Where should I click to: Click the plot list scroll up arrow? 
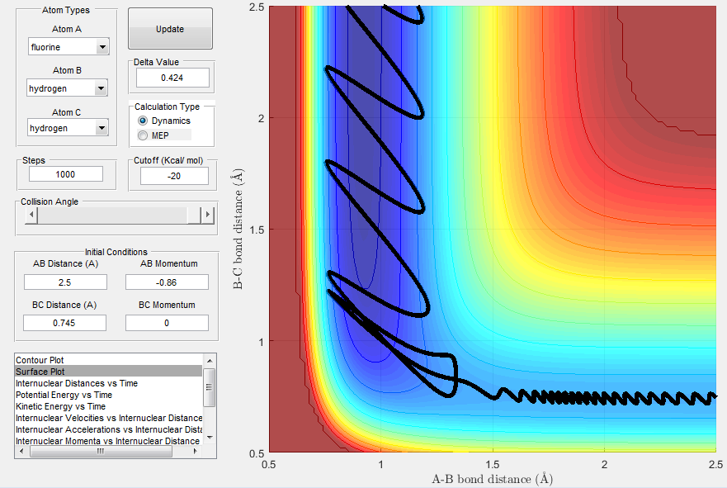click(210, 361)
